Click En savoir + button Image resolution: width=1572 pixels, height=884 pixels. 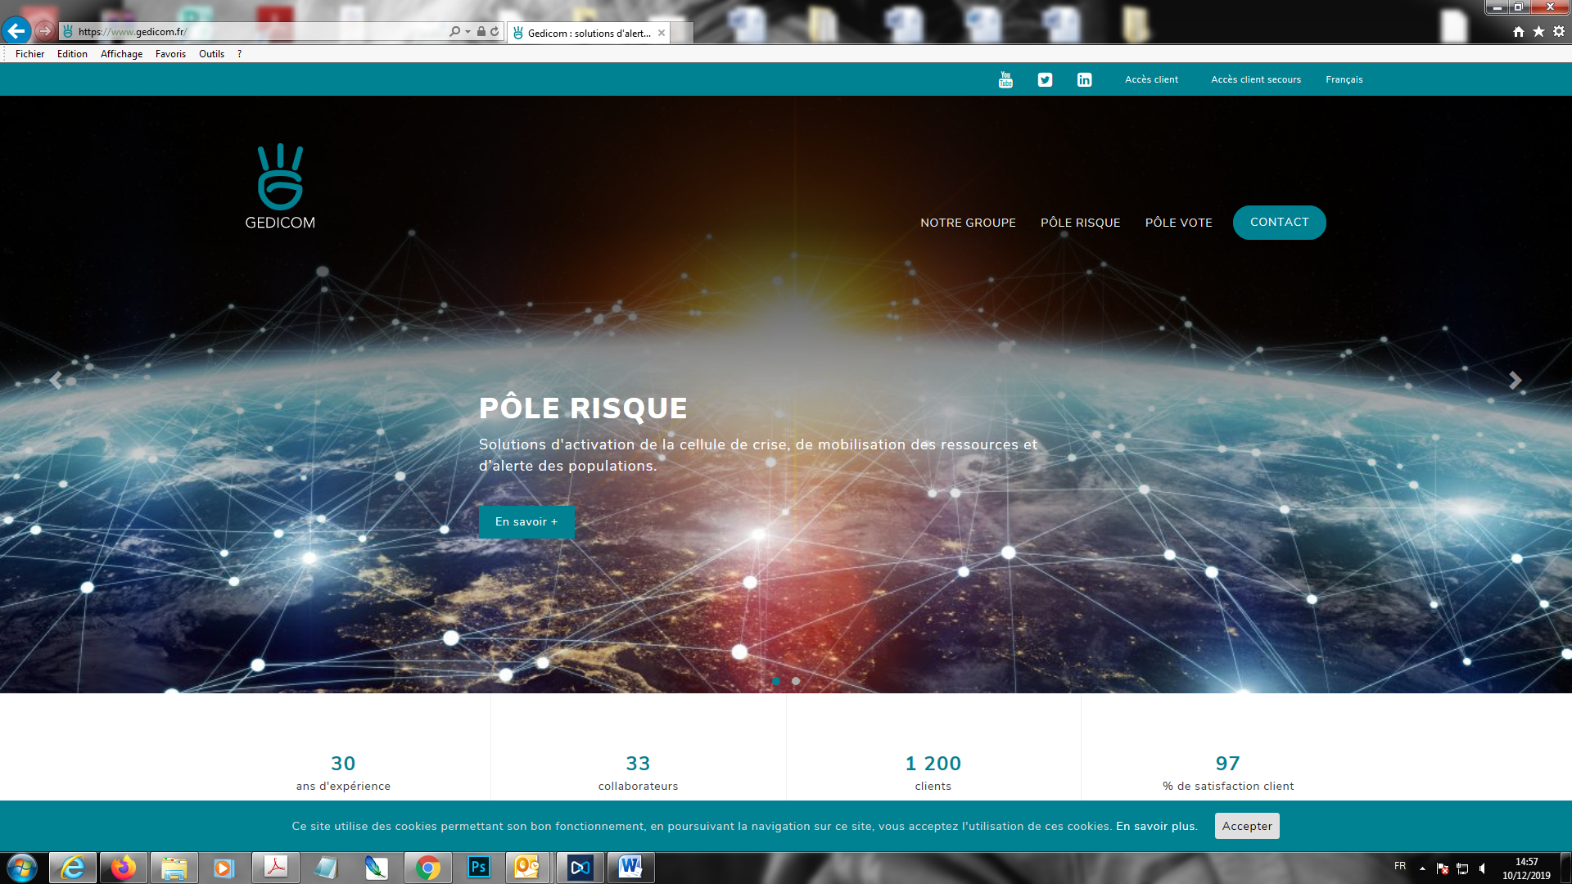coord(526,522)
